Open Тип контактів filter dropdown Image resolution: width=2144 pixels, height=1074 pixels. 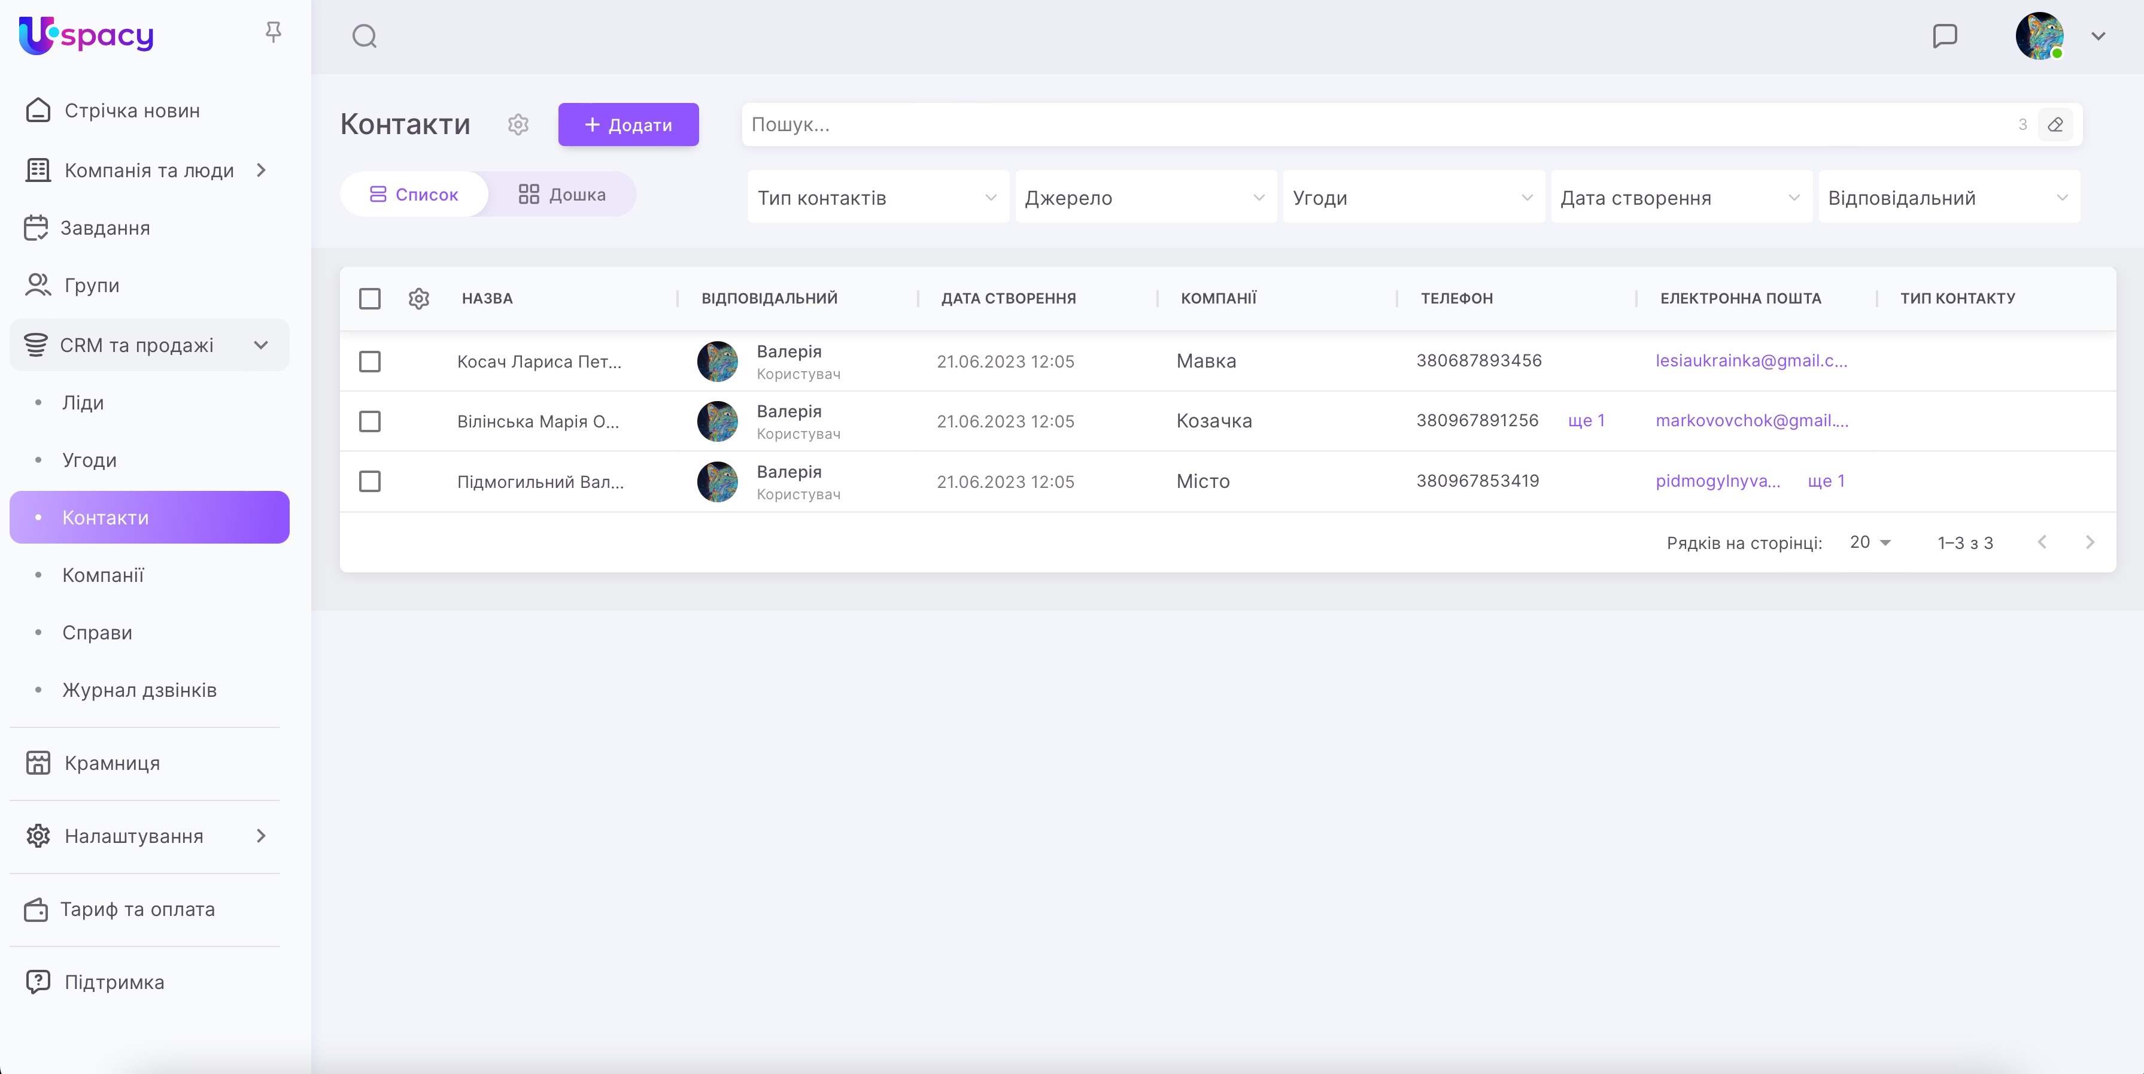[x=877, y=198]
